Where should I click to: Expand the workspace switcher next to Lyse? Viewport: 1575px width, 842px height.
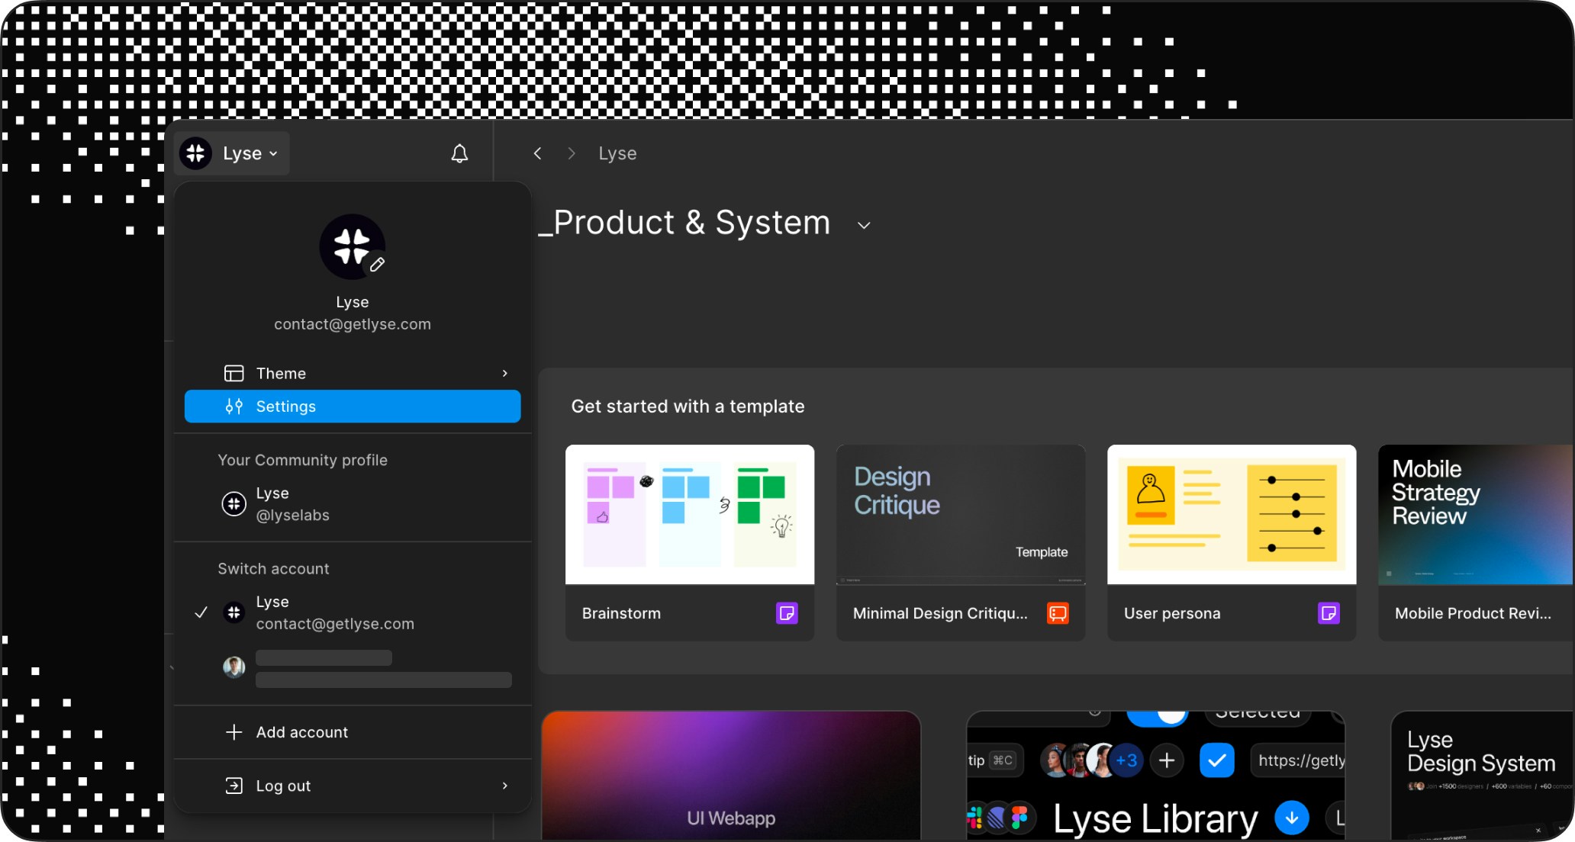pos(272,153)
